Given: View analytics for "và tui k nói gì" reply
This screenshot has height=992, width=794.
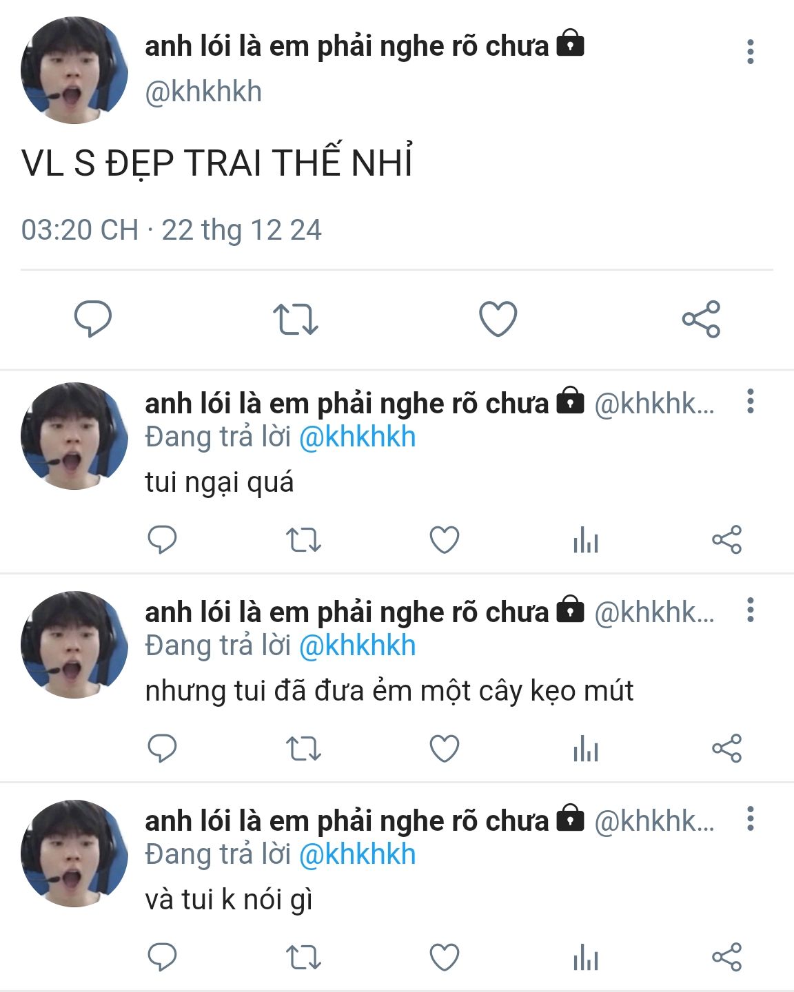Looking at the screenshot, I should [586, 957].
